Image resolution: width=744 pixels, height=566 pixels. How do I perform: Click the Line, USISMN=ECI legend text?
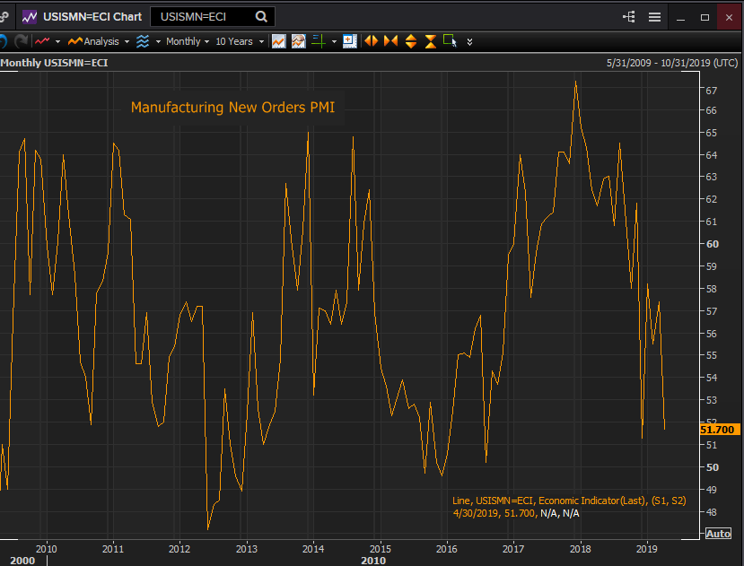coord(569,501)
